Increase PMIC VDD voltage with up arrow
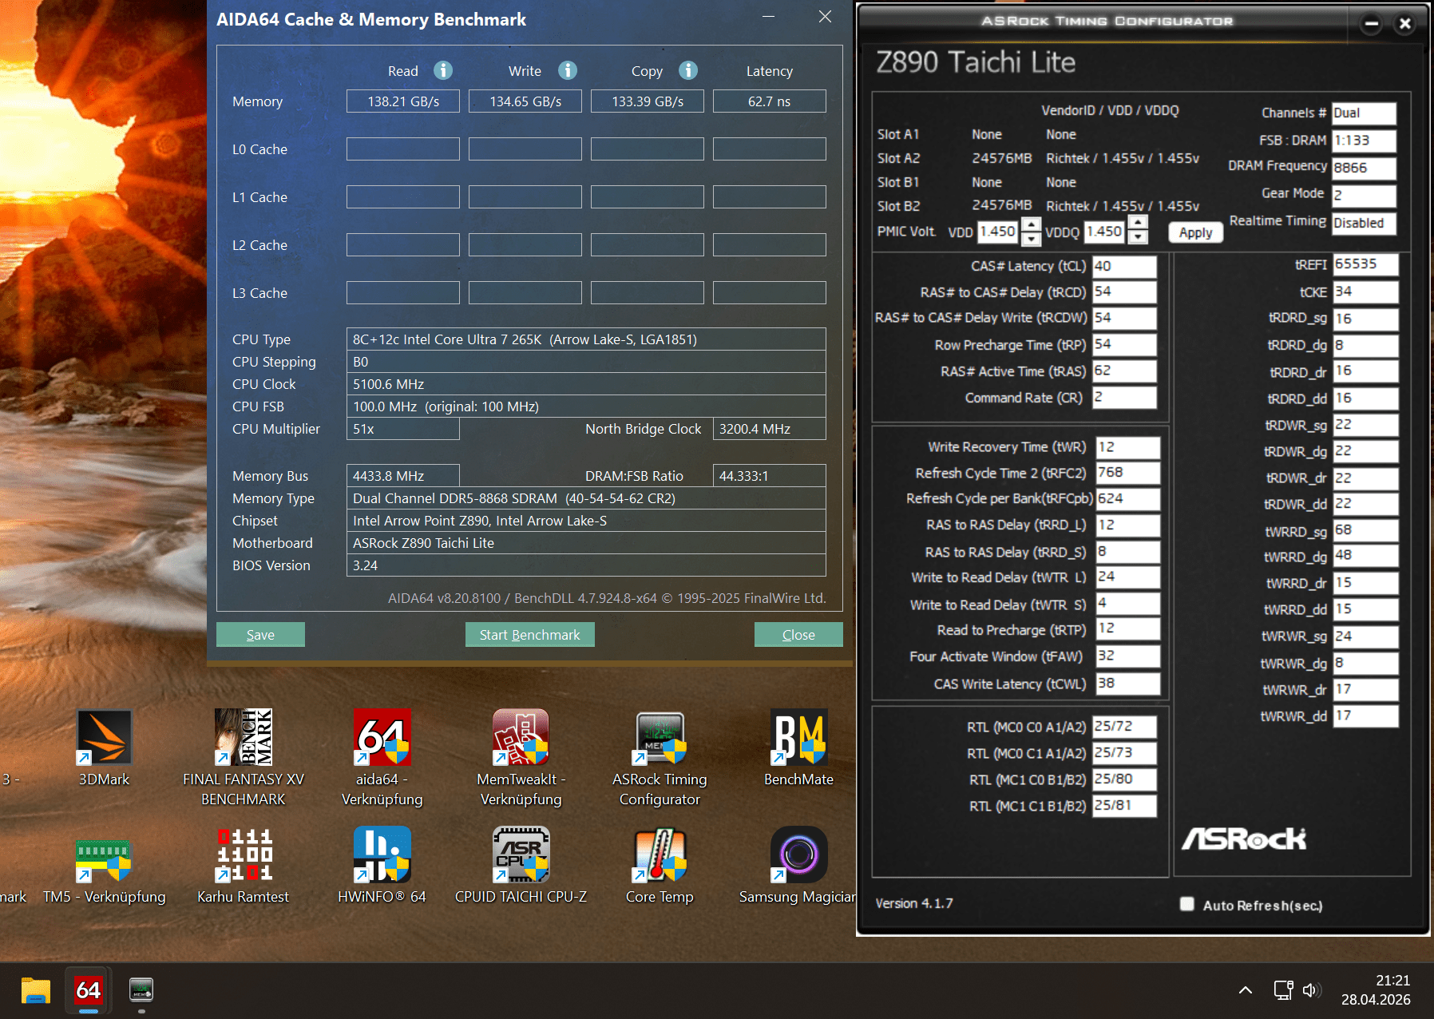Screen dimensions: 1434x1019 1031,224
